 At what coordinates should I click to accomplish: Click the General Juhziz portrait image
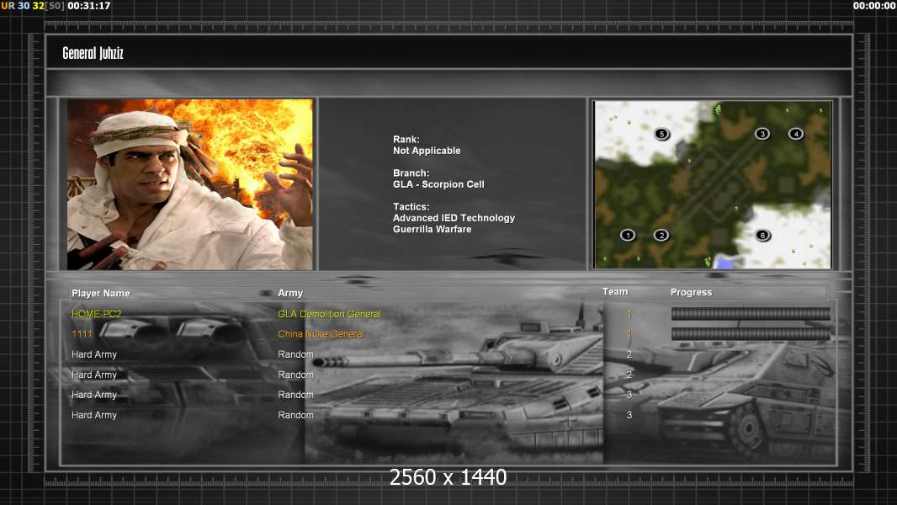[x=190, y=184]
